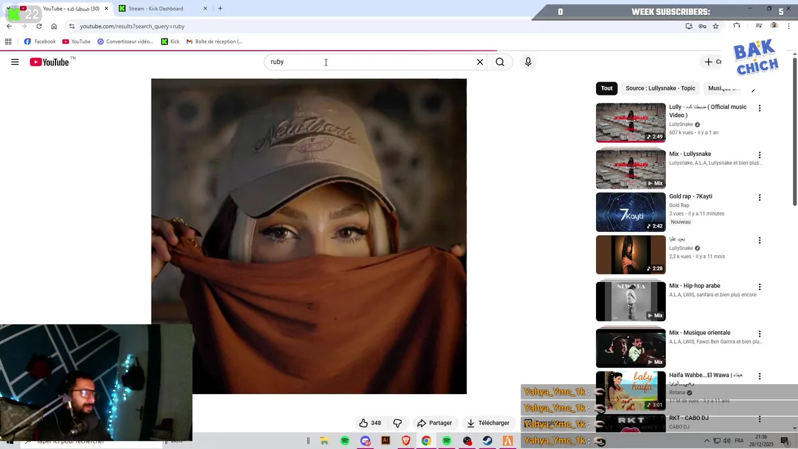This screenshot has width=798, height=449.
Task: Show hidden system tray icons chevron
Action: [x=707, y=441]
